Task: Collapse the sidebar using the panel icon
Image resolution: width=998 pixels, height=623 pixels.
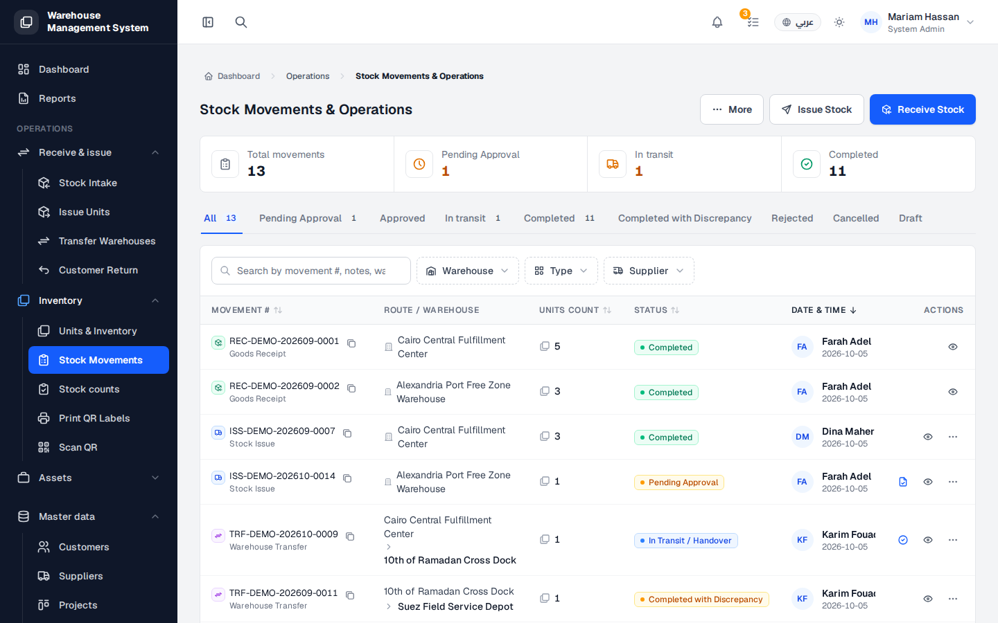Action: [x=208, y=22]
